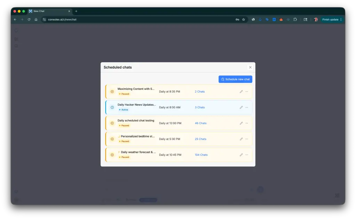
Task: Click the clock icon beside Daily Hacker News Updates
Action: click(x=112, y=107)
